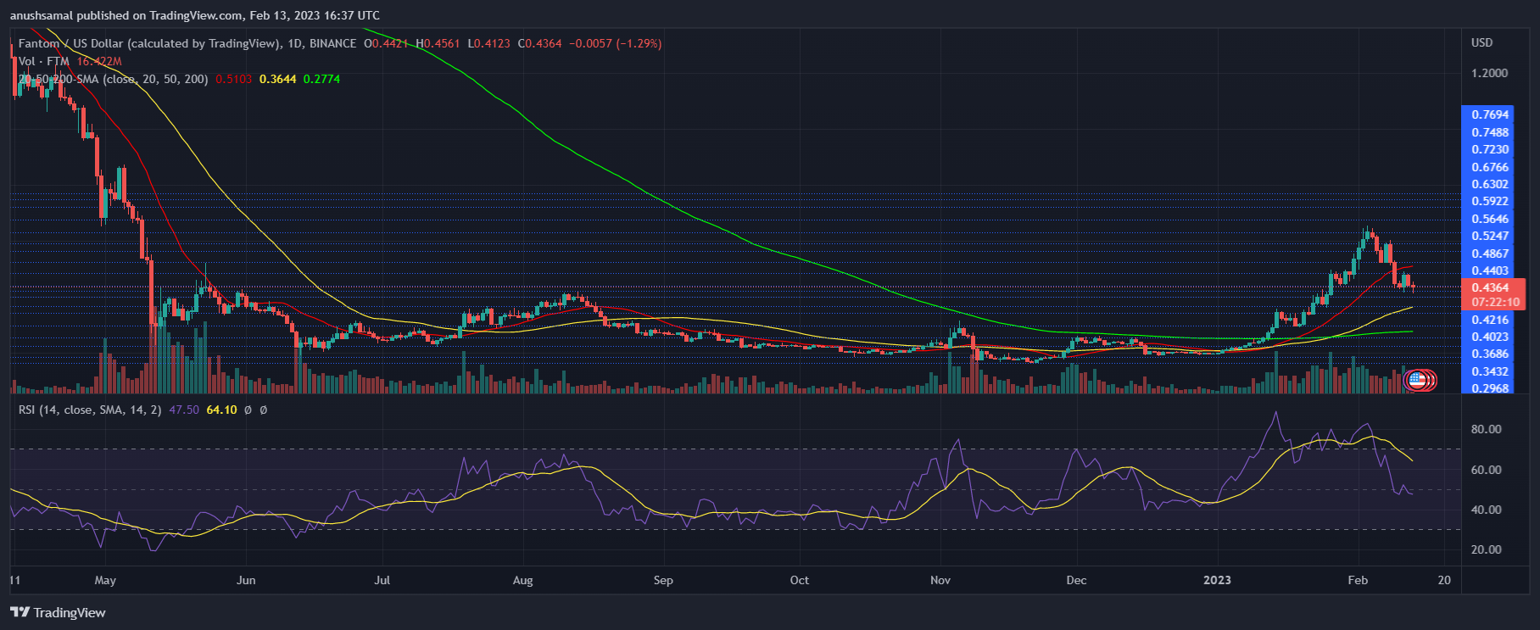Viewport: 1540px width, 630px height.
Task: Click the Aug label on time axis
Action: click(x=522, y=580)
